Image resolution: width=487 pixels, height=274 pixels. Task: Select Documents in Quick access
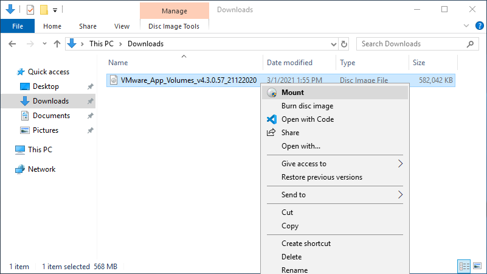[51, 116]
